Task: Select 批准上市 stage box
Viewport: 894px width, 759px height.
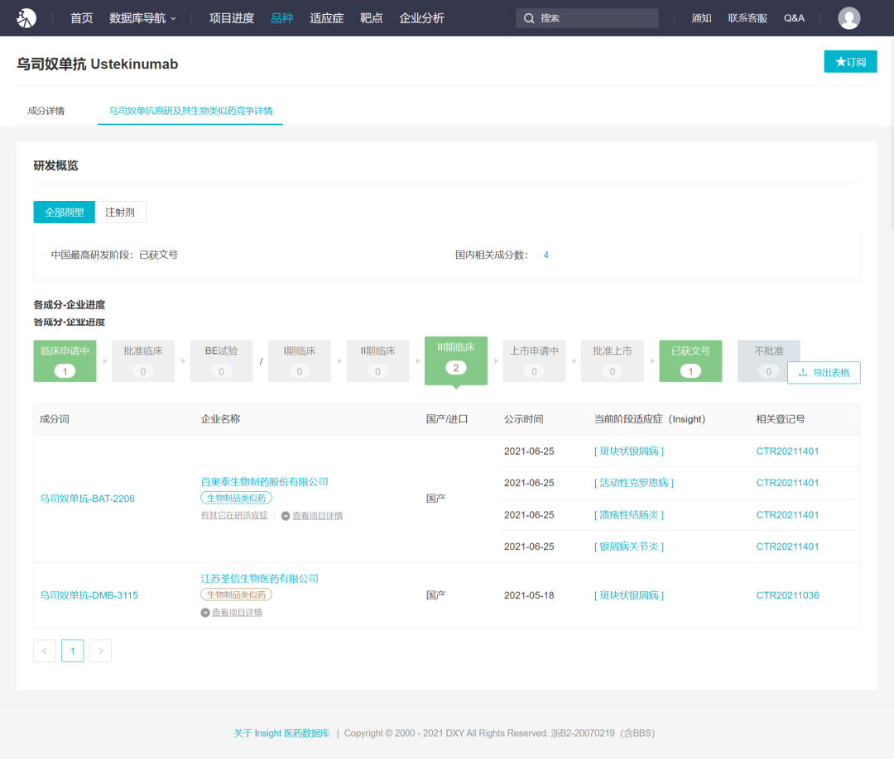Action: coord(613,361)
